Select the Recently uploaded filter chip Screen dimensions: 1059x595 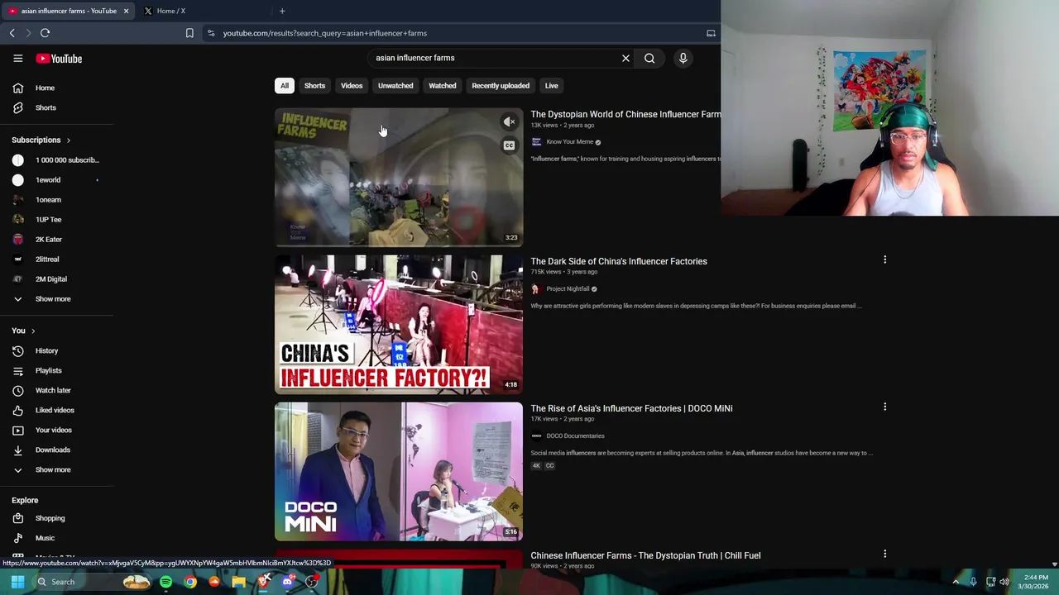(x=501, y=85)
